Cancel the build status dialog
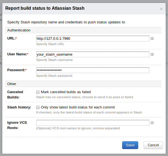Screen dimensions: 168x156 [153, 145]
